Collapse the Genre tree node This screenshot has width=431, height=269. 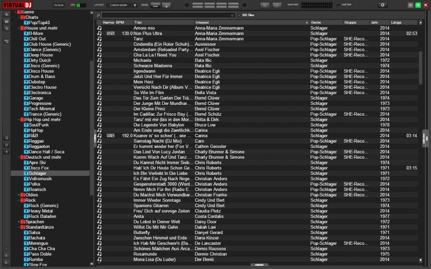16,12
